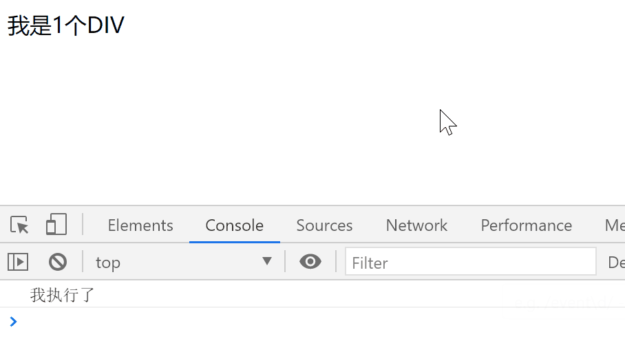
Task: Switch to the Performance tab
Action: point(526,225)
